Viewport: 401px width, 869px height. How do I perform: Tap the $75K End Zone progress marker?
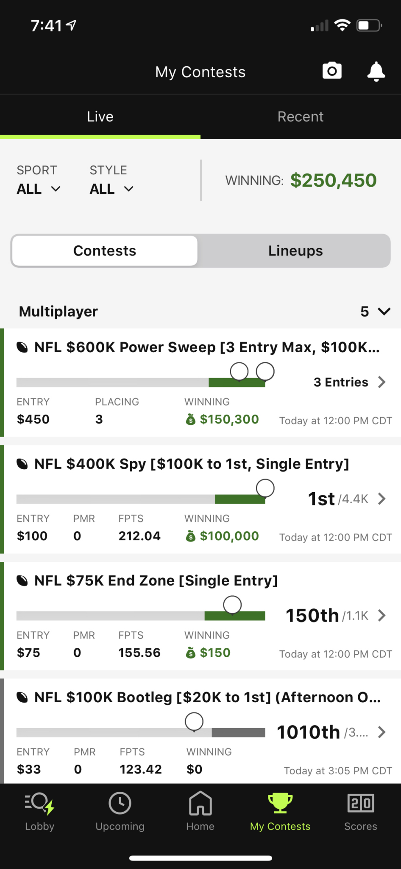pyautogui.click(x=232, y=605)
